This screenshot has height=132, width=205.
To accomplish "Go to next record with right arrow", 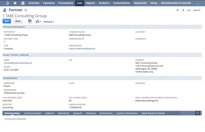I will click(183, 10).
